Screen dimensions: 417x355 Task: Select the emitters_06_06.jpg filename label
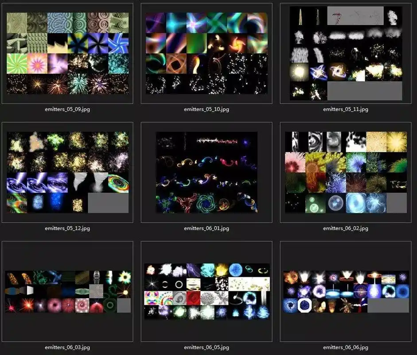point(346,347)
